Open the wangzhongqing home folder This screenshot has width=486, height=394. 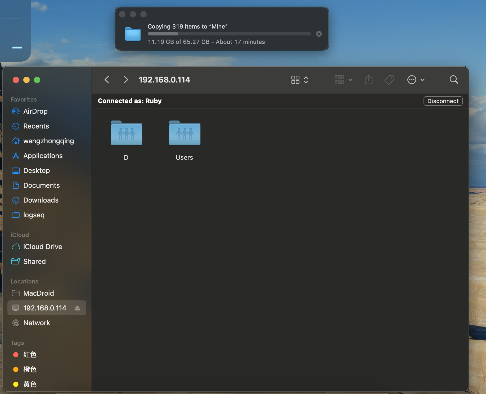(47, 141)
